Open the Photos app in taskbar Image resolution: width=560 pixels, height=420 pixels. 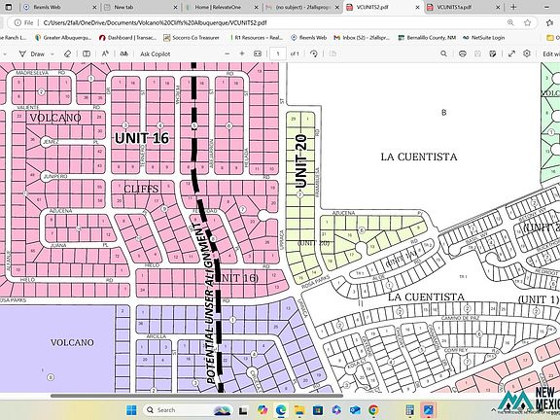(428, 410)
